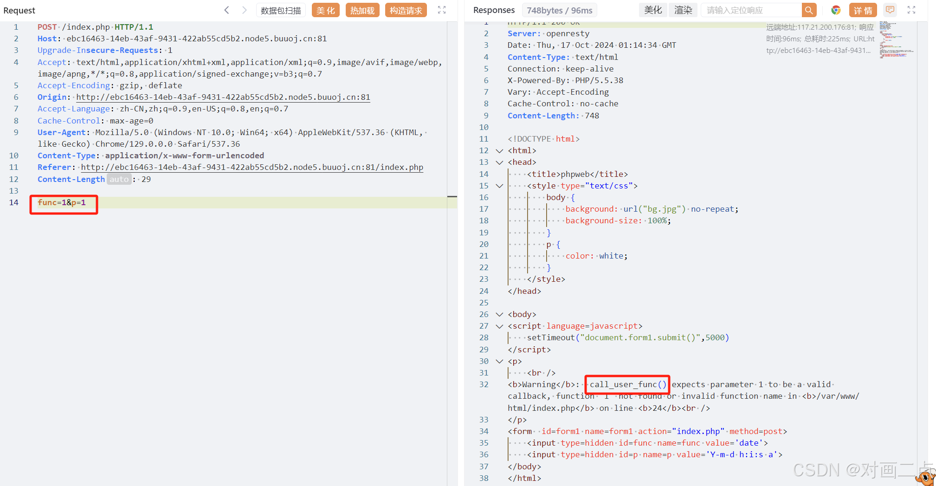Click the 748bytes / 96ms tag
936x486 pixels.
pos(559,10)
